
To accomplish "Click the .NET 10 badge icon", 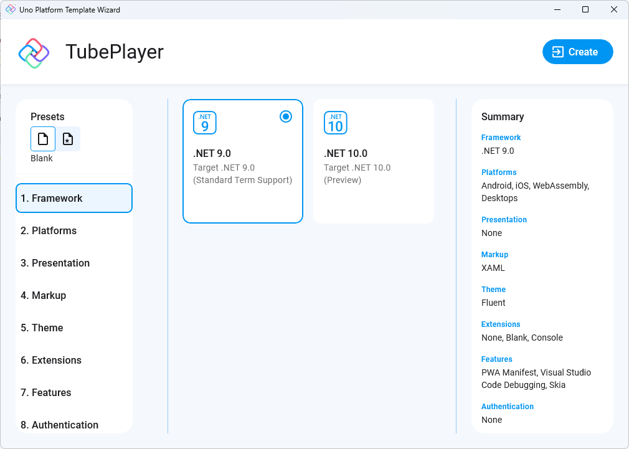I will tap(336, 123).
